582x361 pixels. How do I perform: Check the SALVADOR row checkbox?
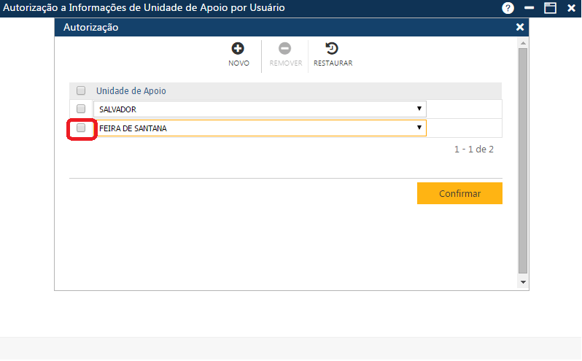point(81,109)
